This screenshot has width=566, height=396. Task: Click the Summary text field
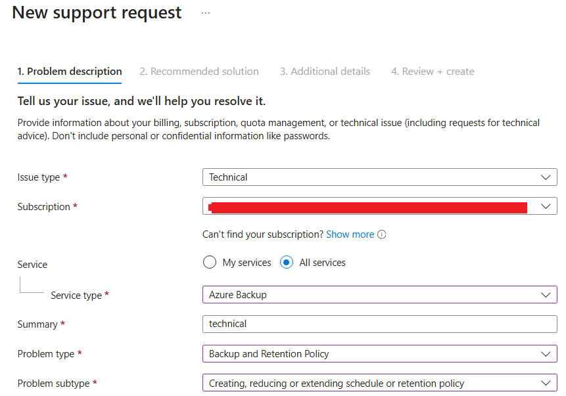tap(380, 324)
